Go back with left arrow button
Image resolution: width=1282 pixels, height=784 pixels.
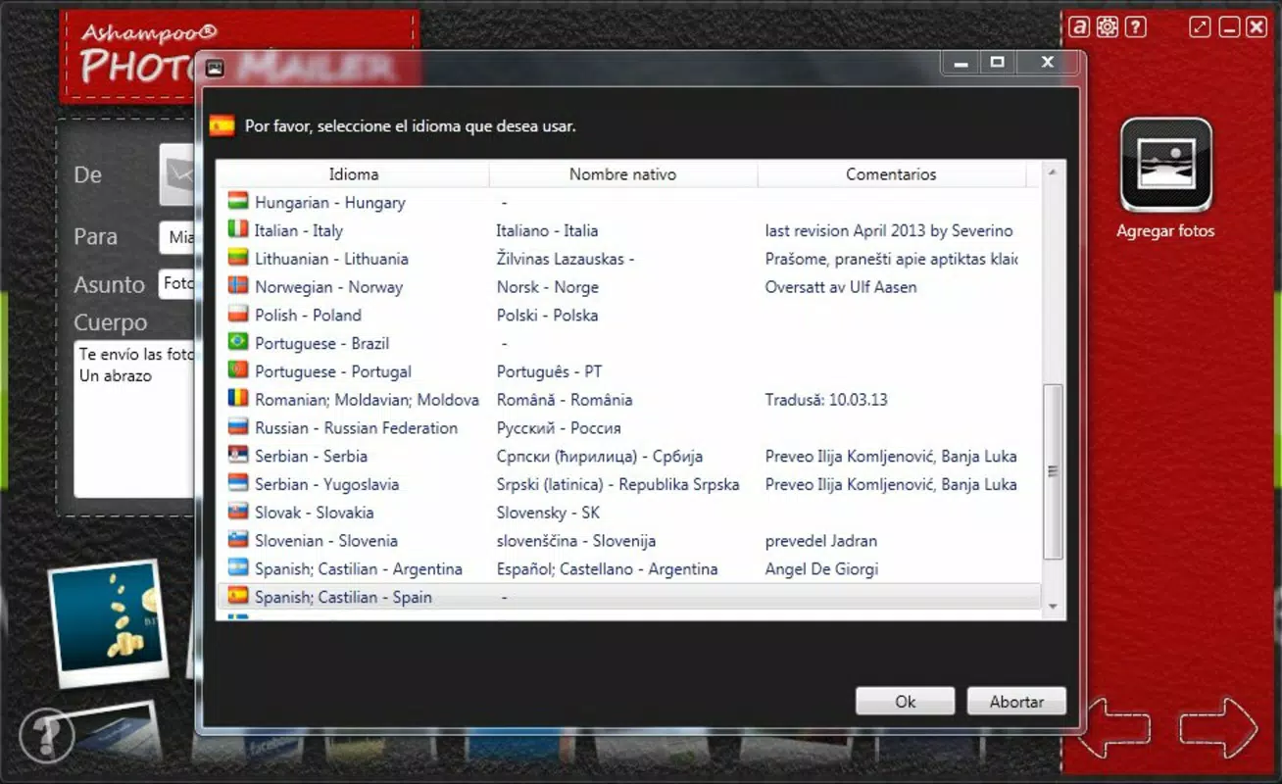pos(1118,728)
